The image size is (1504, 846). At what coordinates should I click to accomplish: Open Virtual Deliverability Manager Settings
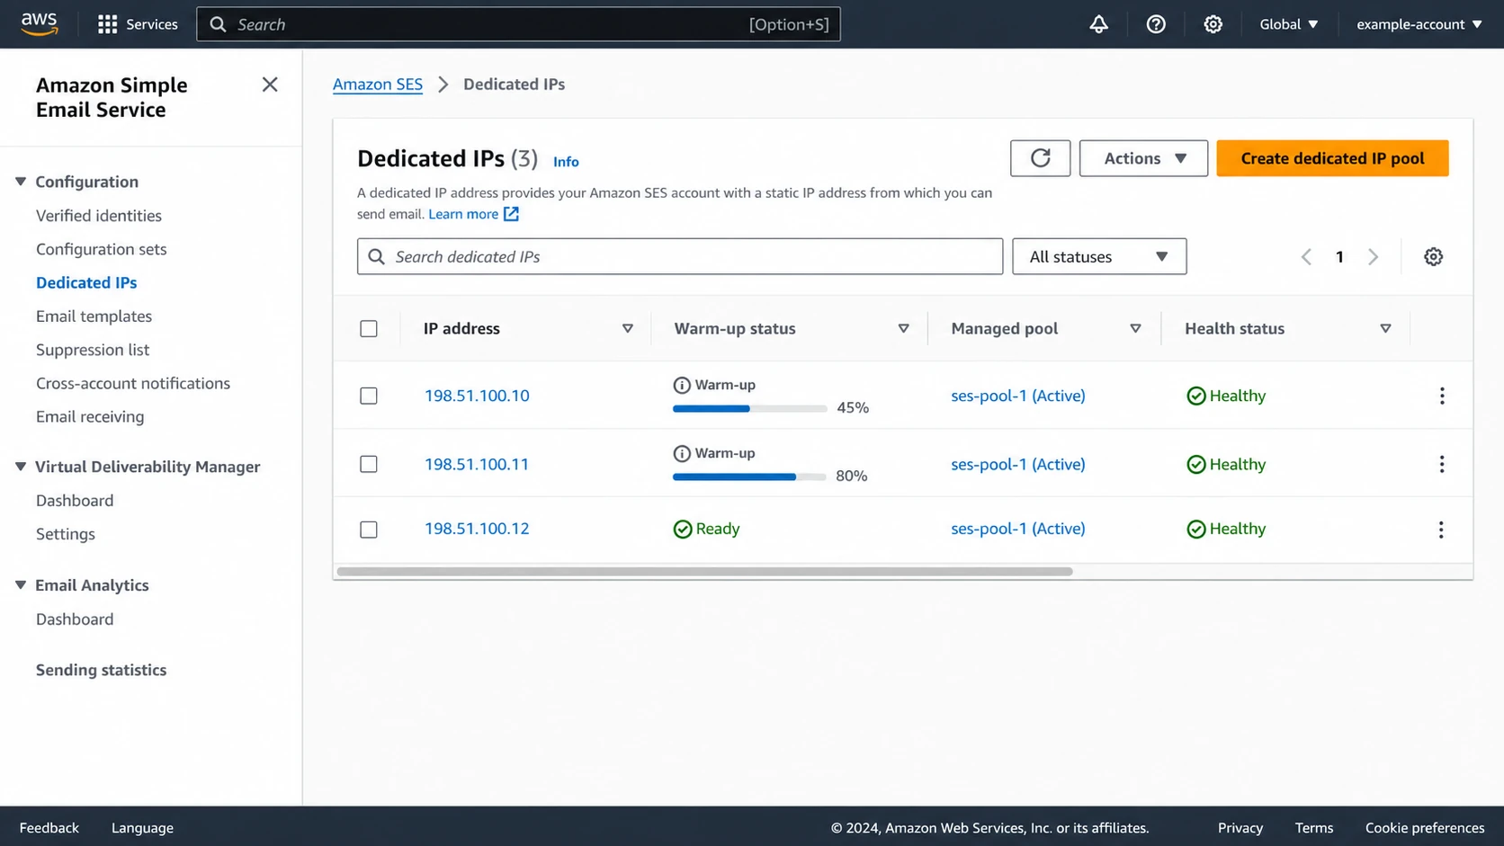click(x=66, y=534)
